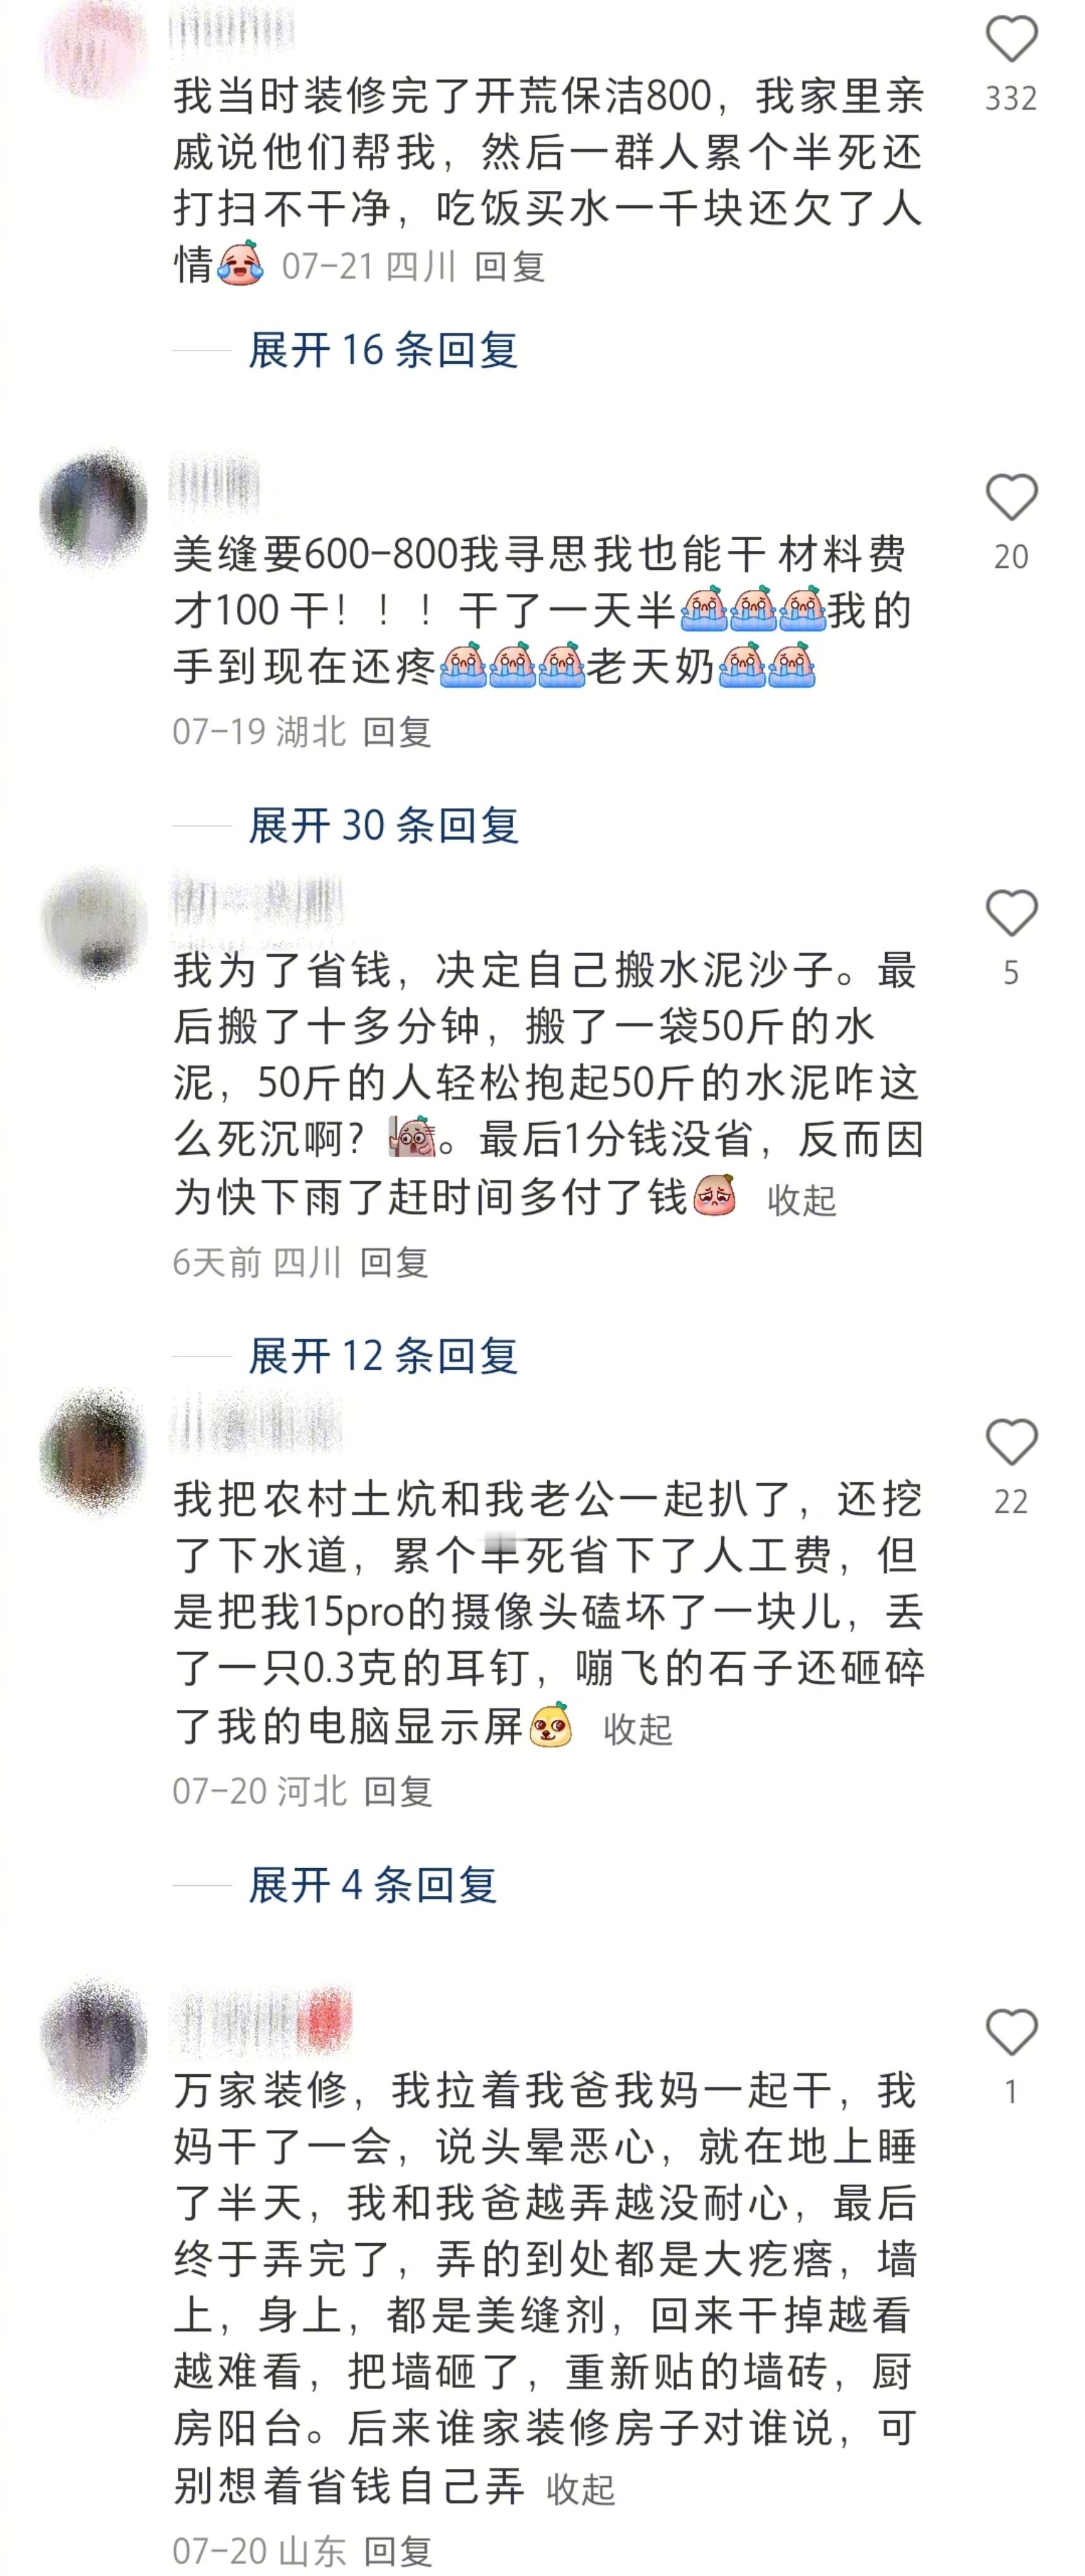Collapse the 搬水泥沙子 comment with 收起

click(801, 1200)
